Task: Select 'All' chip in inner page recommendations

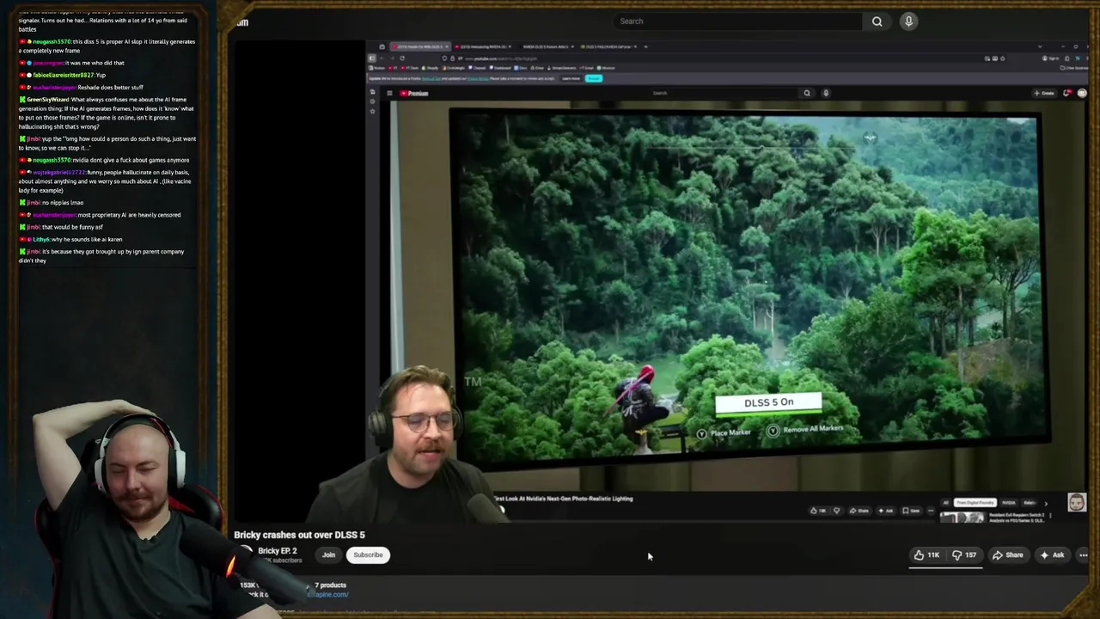Action: 945,503
